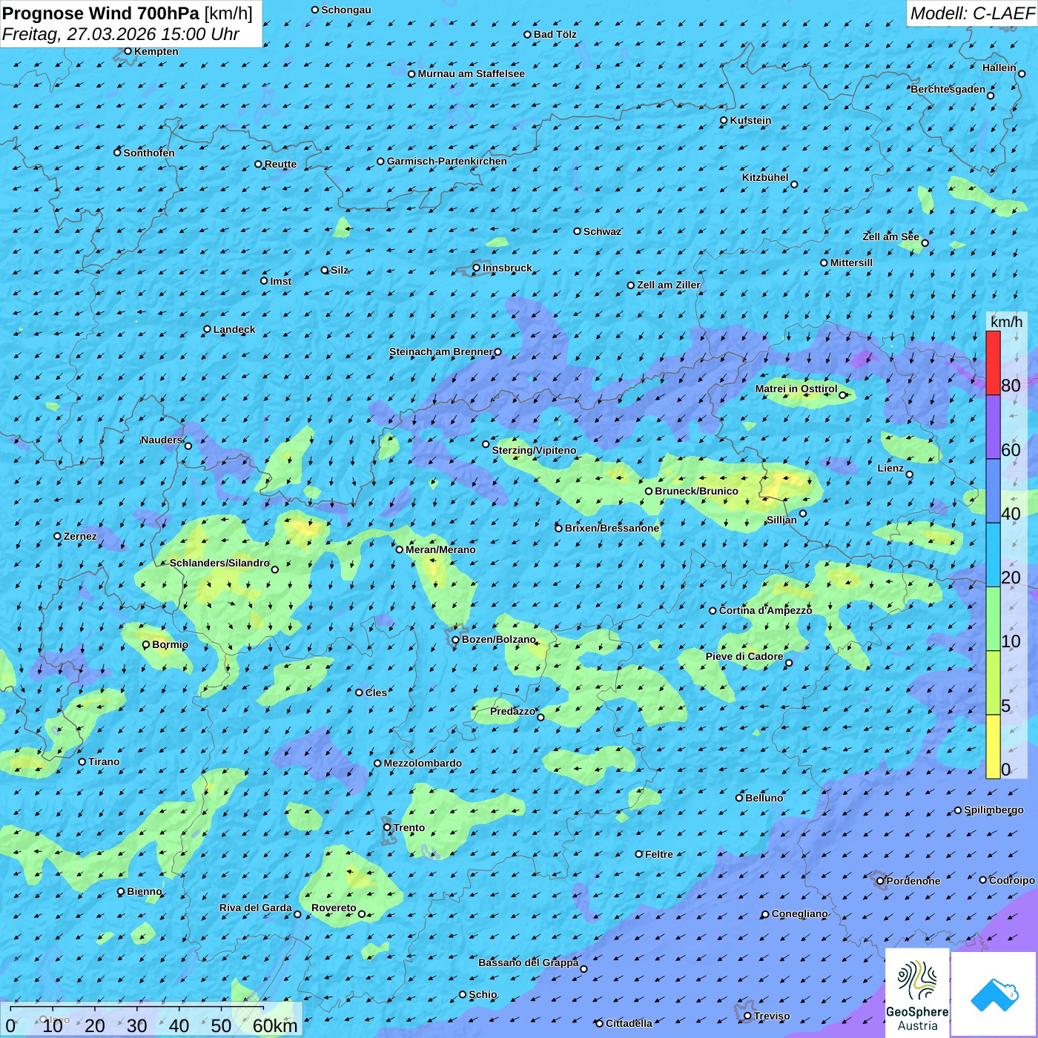Click the purple 60 km/h legend color
The image size is (1038, 1038).
993,427
